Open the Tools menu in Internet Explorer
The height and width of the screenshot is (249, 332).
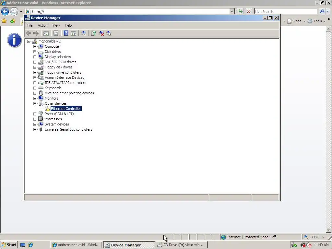pyautogui.click(x=317, y=21)
